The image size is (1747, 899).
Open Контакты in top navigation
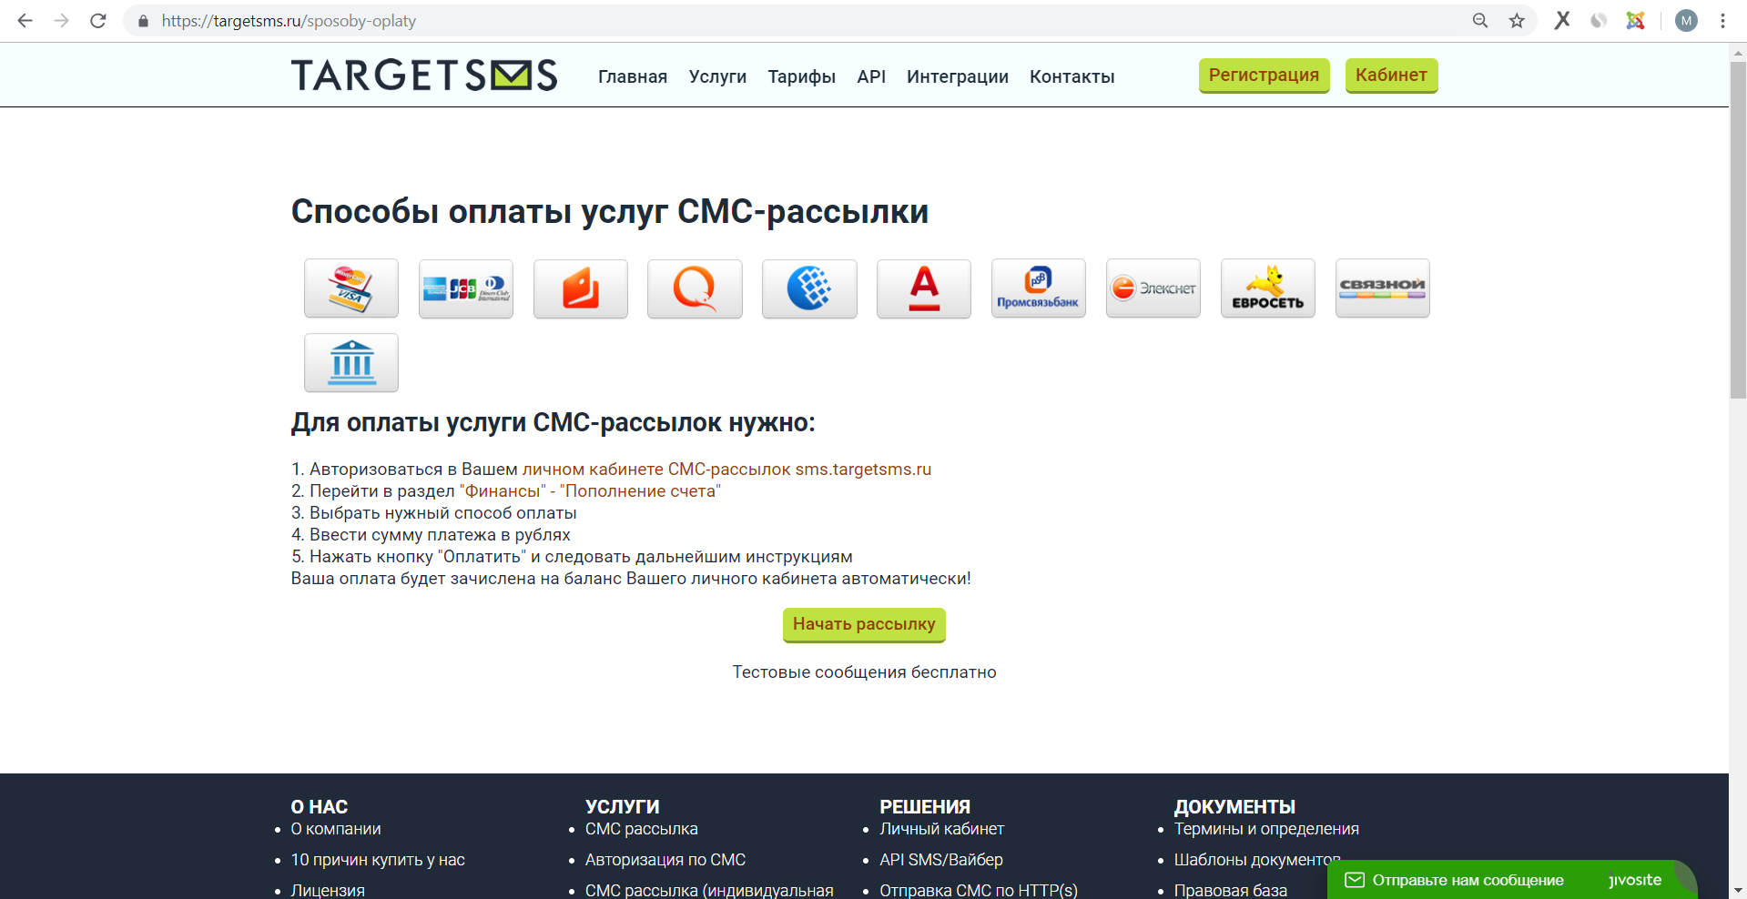[x=1072, y=76]
